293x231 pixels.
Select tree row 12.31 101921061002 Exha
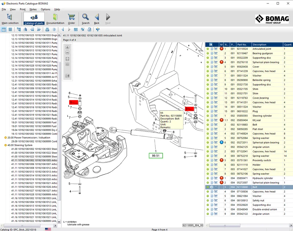(34, 81)
